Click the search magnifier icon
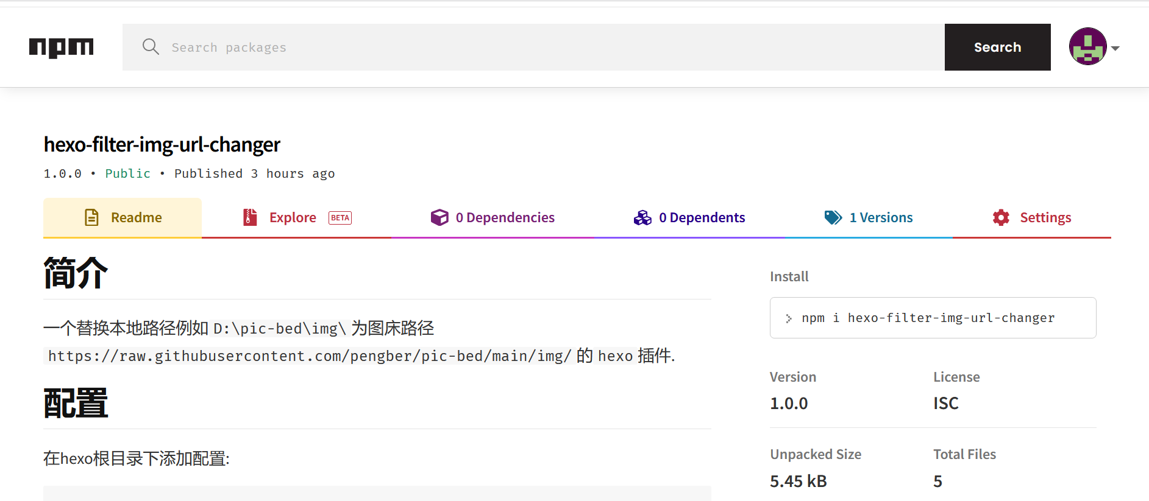Screen dimensions: 1149x501 151,47
